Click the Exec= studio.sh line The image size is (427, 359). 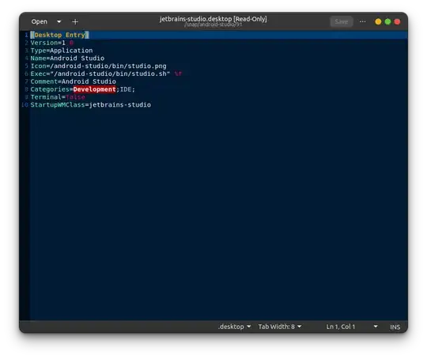106,74
